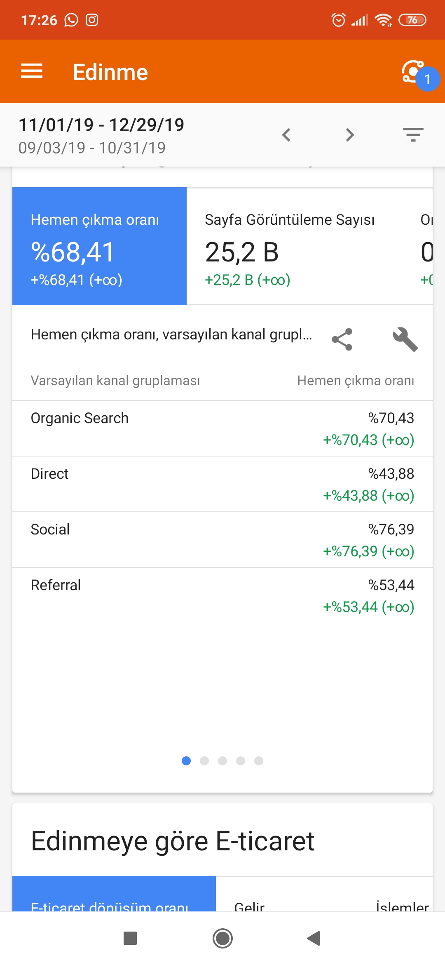This screenshot has width=445, height=965.
Task: Share the bounce rate channel report
Action: click(342, 339)
